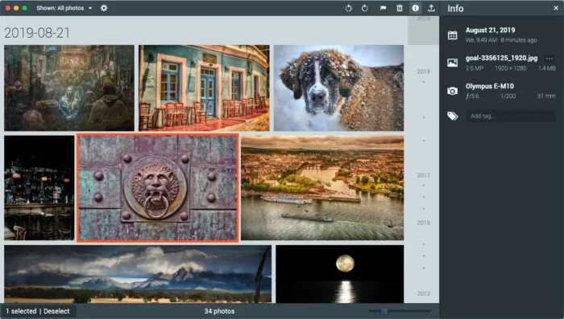Toggle the Info panel button
Image resolution: width=564 pixels, height=319 pixels.
416,8
